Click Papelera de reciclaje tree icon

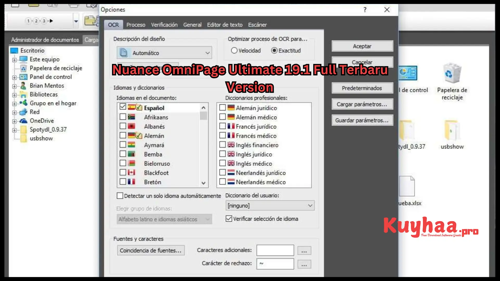(x=23, y=68)
